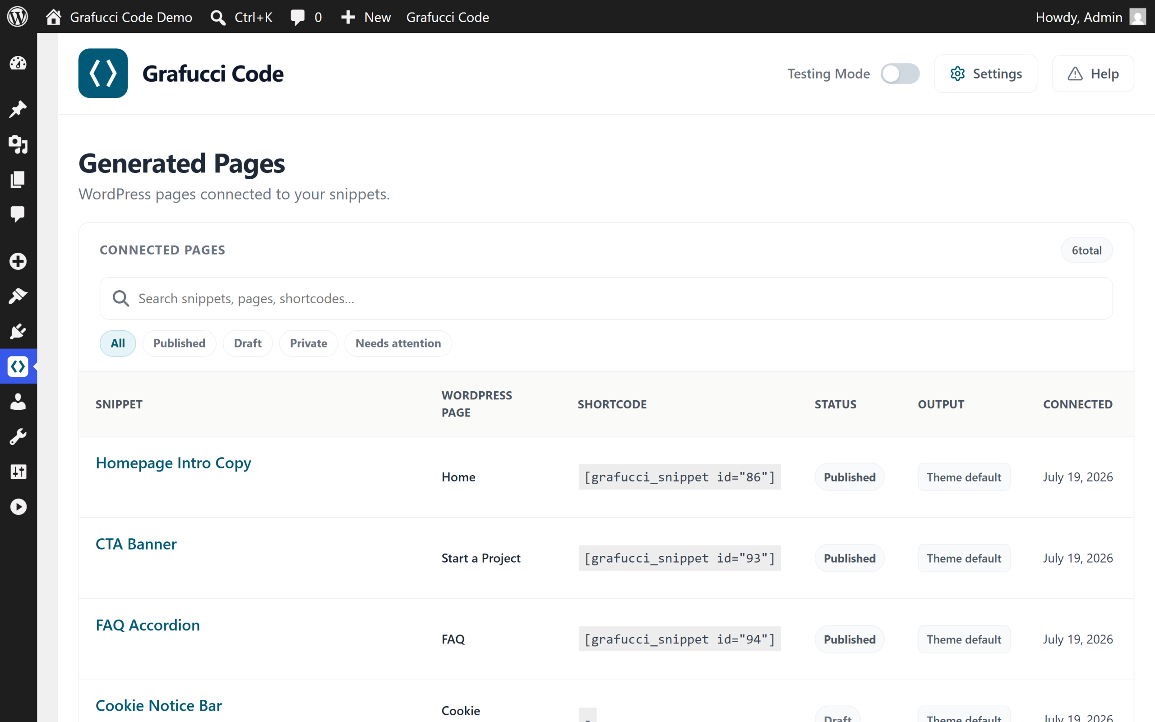Open Media from sidebar media icon
The image size is (1155, 722).
pos(18,144)
